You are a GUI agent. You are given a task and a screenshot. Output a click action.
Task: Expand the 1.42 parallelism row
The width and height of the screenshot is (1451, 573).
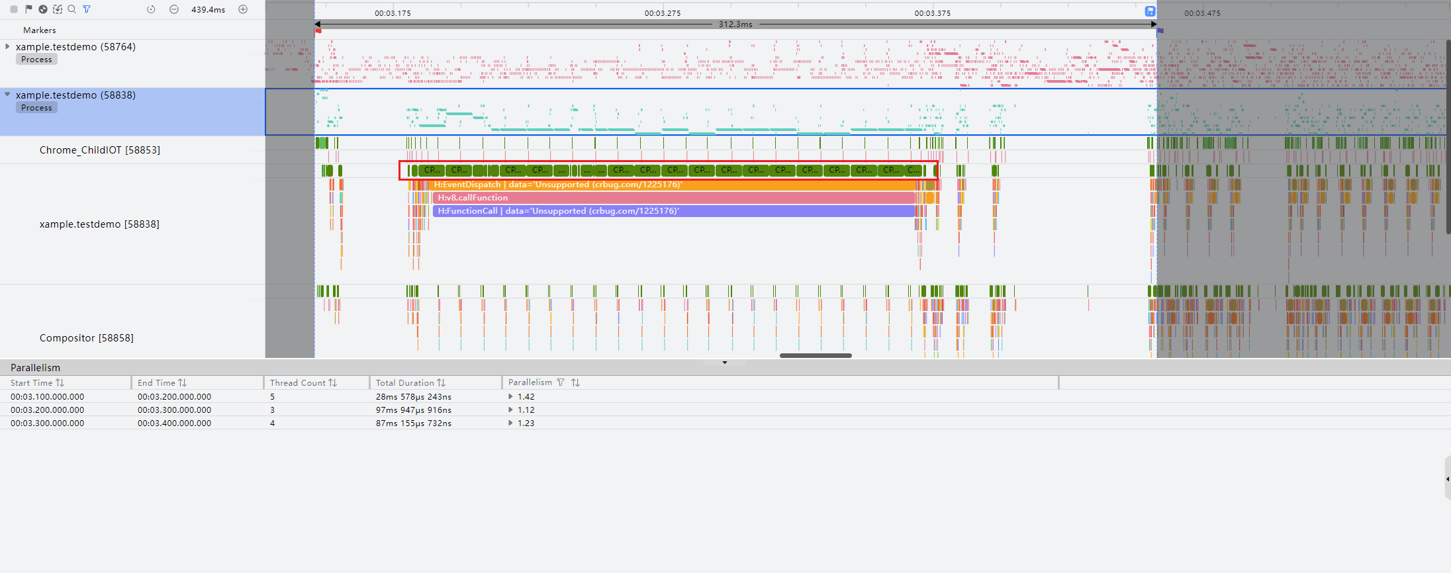[510, 396]
